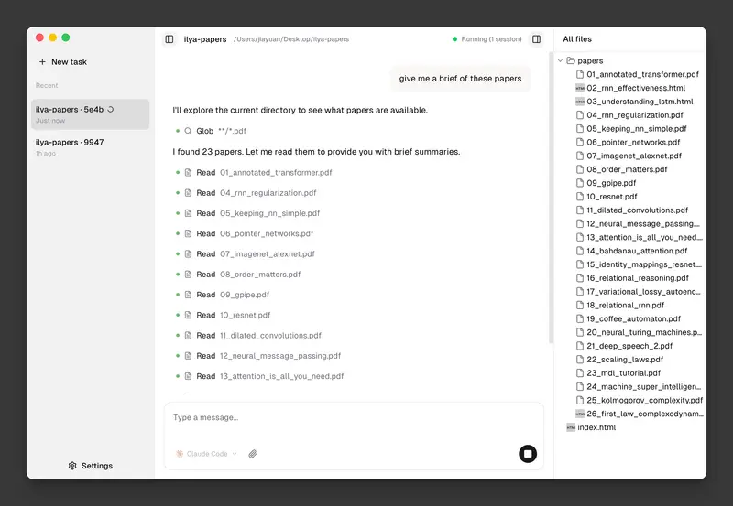The width and height of the screenshot is (733, 506).
Task: Click the papers folder icon
Action: coord(571,61)
